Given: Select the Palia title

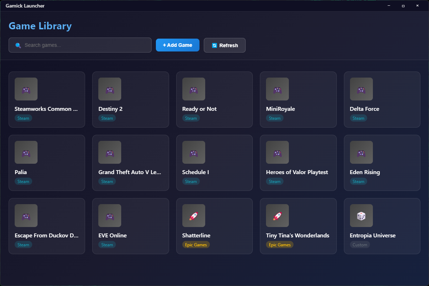Looking at the screenshot, I should tap(21, 172).
